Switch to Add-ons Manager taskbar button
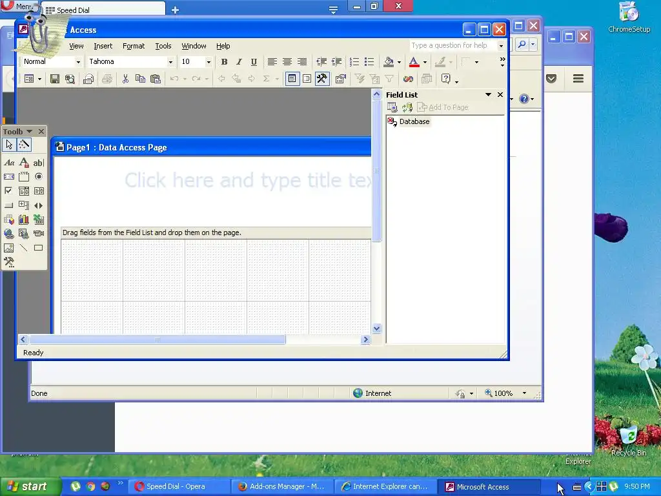The height and width of the screenshot is (496, 661). (283, 486)
